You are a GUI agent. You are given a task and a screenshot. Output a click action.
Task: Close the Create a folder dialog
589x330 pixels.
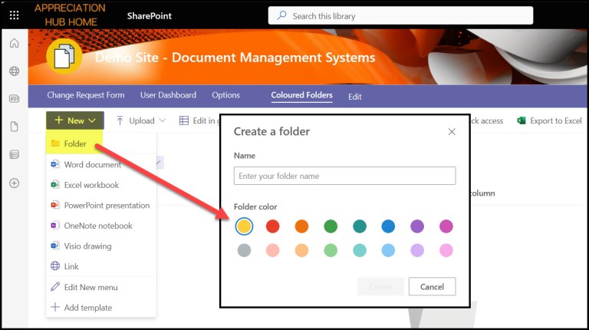(452, 131)
